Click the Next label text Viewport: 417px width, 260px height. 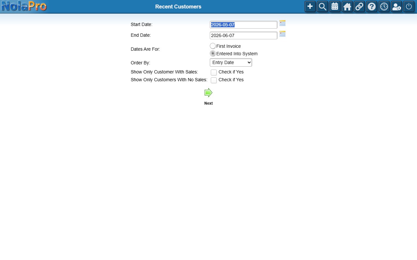[208, 103]
